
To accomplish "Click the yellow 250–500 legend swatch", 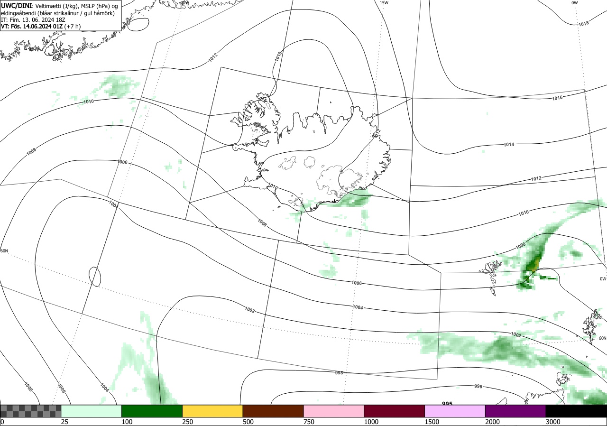I will 212,411.
